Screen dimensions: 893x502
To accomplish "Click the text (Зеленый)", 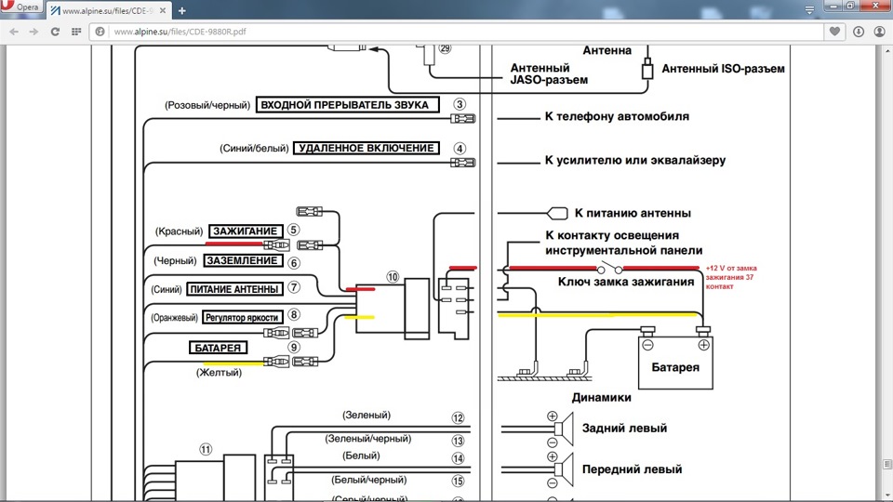I will [x=367, y=416].
